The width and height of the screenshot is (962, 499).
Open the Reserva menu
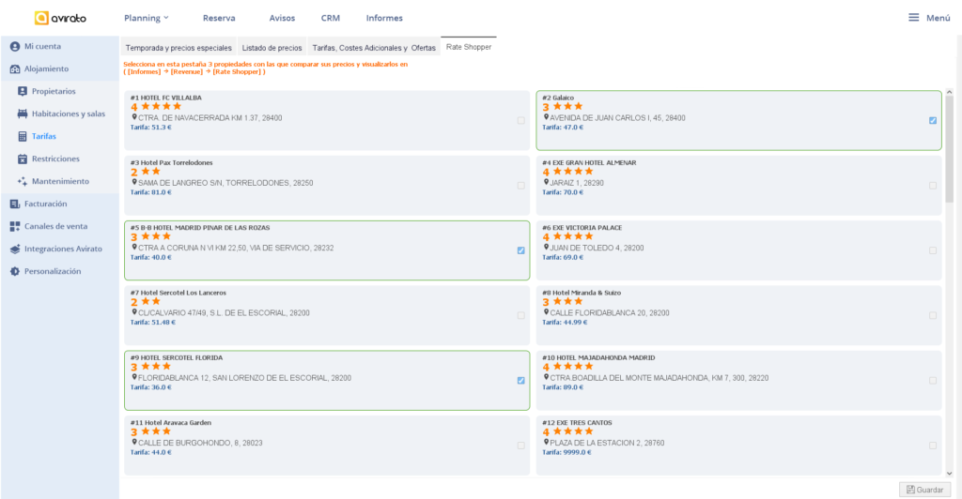coord(219,18)
